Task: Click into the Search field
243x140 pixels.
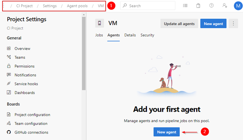Action: click(x=148, y=6)
